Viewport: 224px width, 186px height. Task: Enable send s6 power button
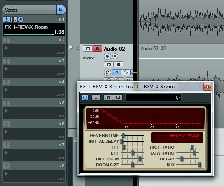tap(6, 124)
